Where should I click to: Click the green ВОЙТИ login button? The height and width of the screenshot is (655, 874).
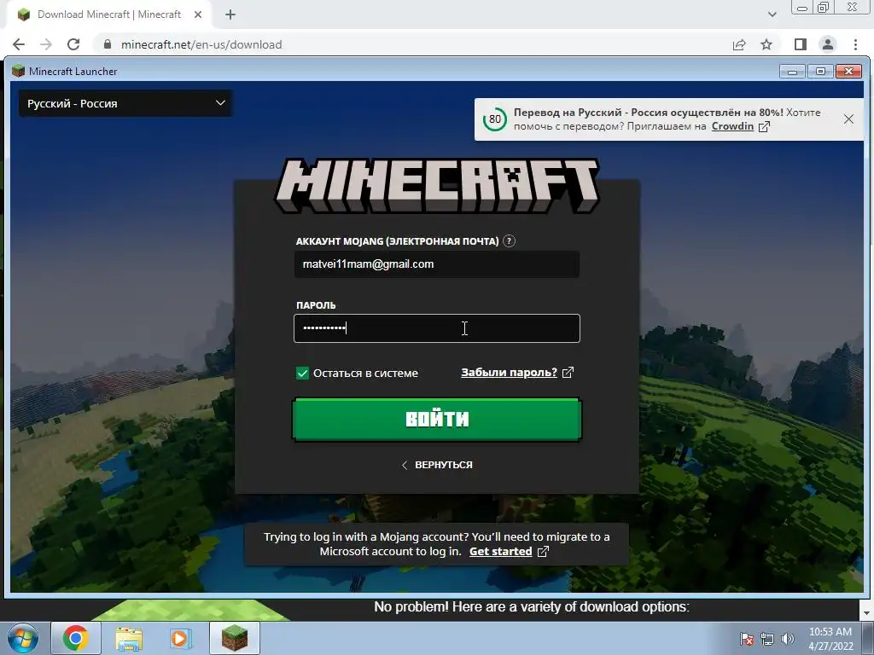[437, 420]
